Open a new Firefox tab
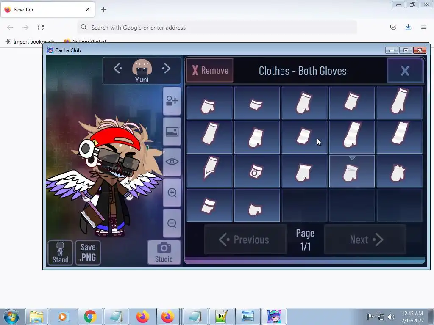This screenshot has height=325, width=434. click(103, 10)
